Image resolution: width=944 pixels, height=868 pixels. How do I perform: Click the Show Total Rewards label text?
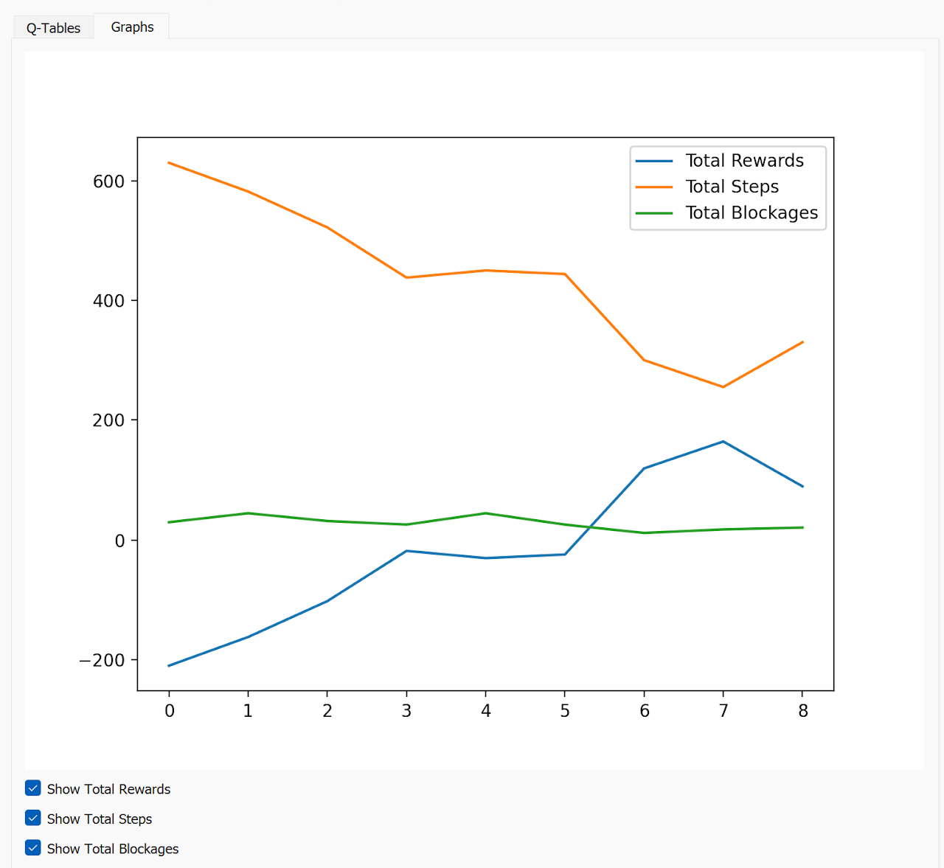point(108,789)
